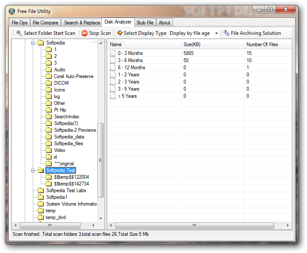Select the $$temp$$142734 folder

[71, 184]
